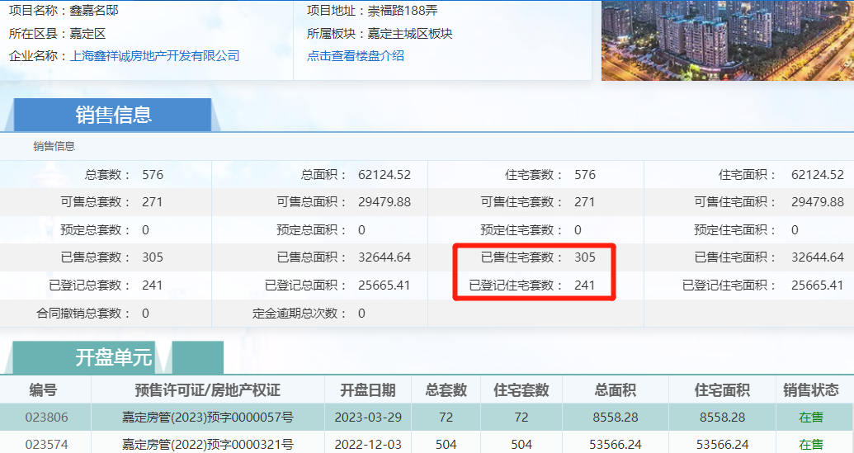Select the 开盘单元 tab
The image size is (854, 453).
click(84, 358)
